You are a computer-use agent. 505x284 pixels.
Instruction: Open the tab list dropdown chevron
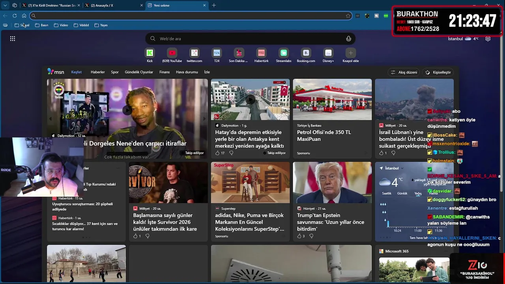click(5, 6)
